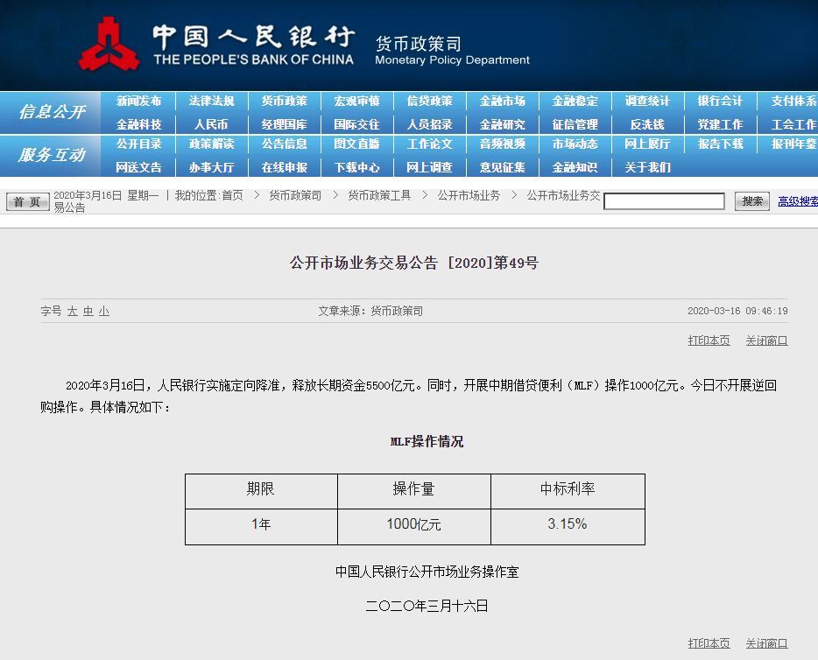Visit 办事大厅 page
The image size is (818, 660).
click(x=211, y=167)
